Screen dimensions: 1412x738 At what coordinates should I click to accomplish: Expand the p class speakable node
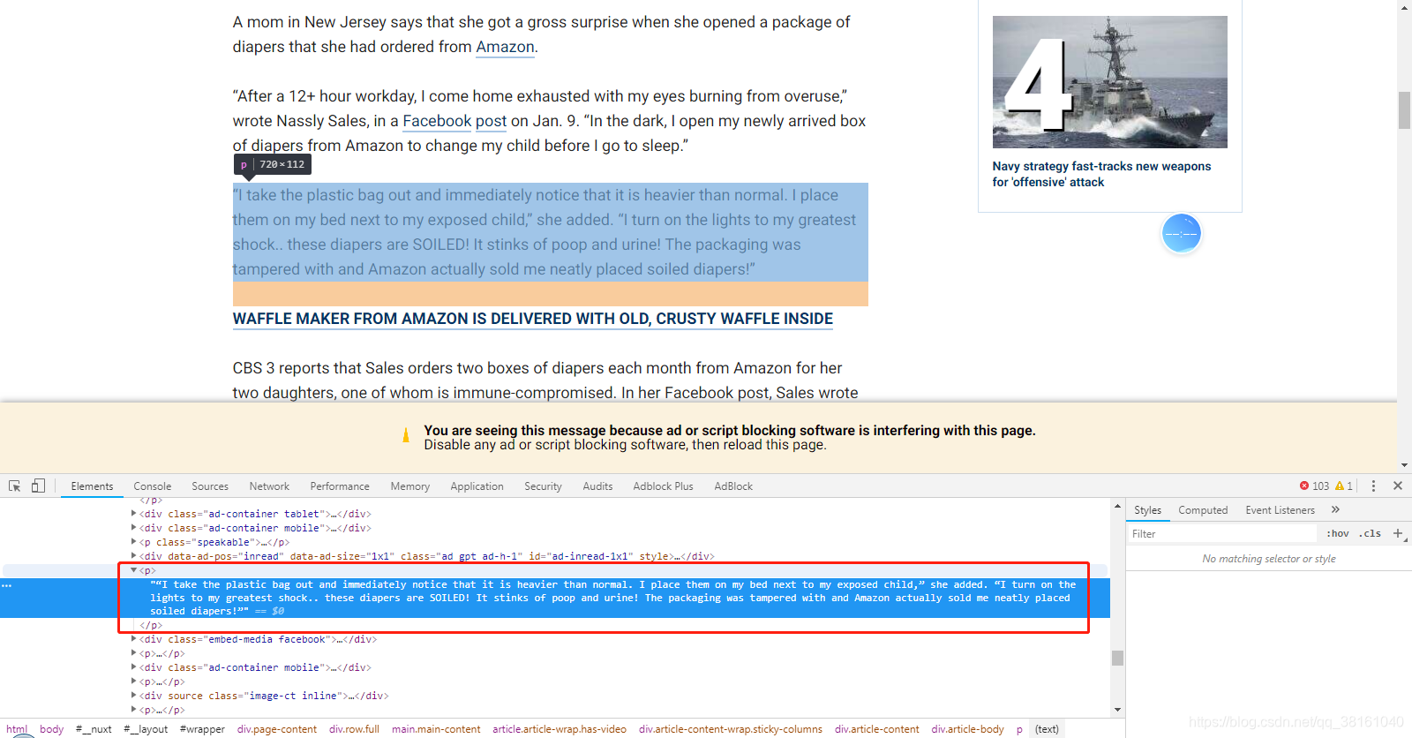pos(134,541)
